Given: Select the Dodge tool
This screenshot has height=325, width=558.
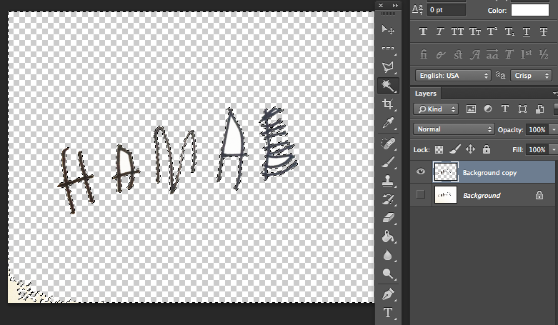Looking at the screenshot, I should pos(387,274).
